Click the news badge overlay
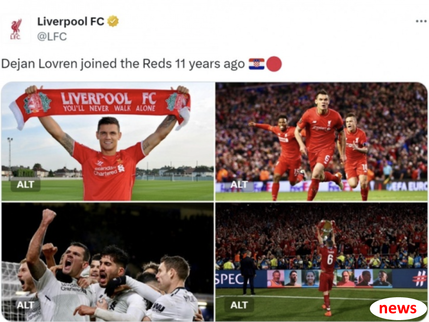Image resolution: width=429 pixels, height=322 pixels. [398, 308]
